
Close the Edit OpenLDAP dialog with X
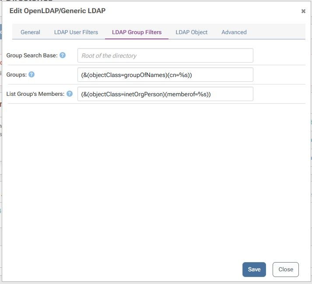[303, 11]
